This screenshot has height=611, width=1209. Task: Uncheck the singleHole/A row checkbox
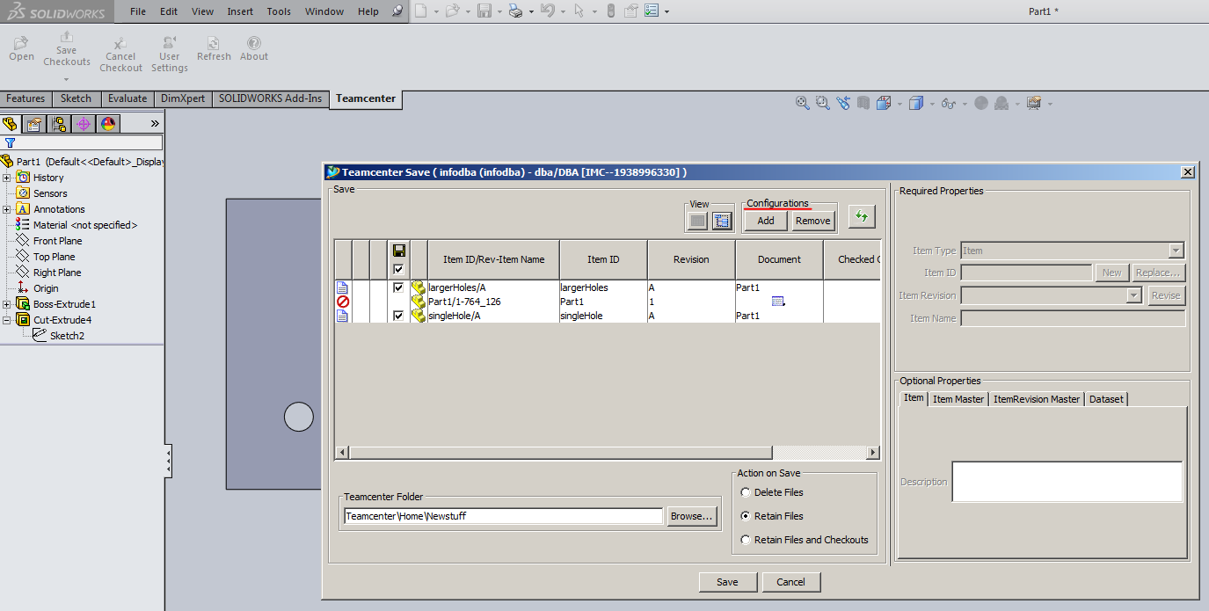click(x=398, y=316)
